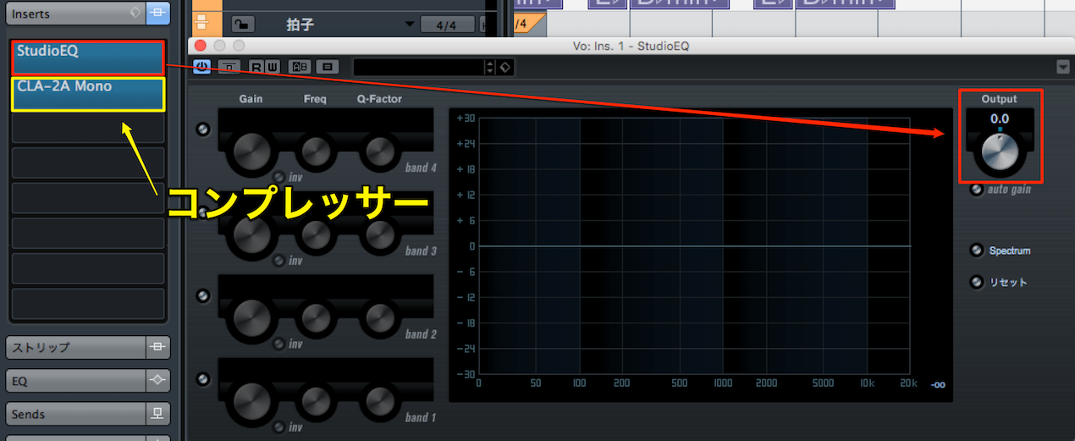Select the StudioEQ insert slot
Screen dimensions: 1075x441
point(88,58)
